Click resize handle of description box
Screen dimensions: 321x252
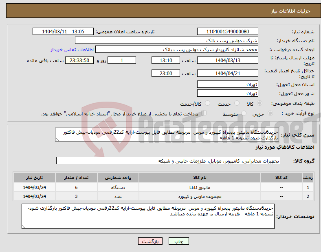57,139
